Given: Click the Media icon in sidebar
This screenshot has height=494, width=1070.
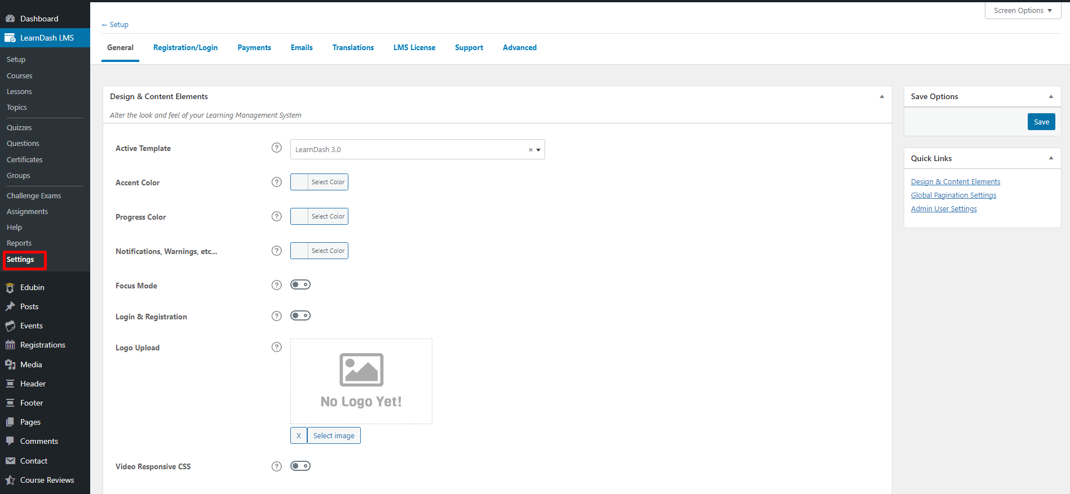Looking at the screenshot, I should point(10,364).
